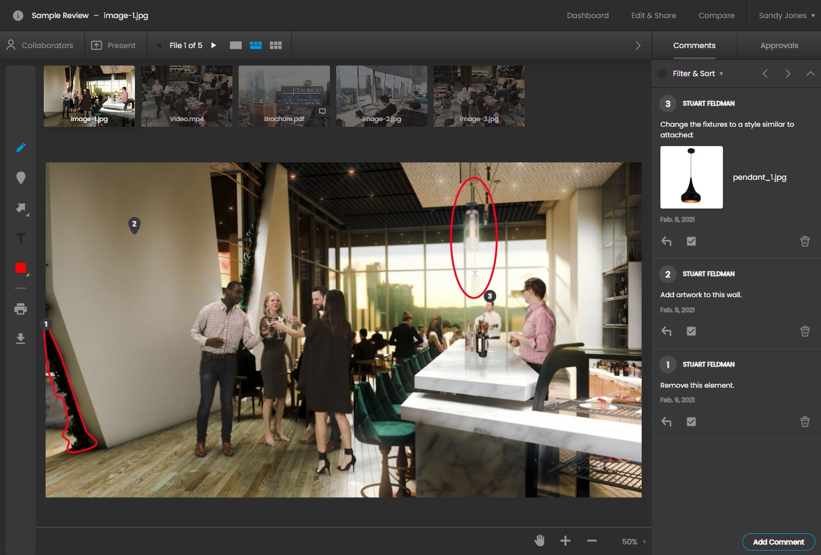The height and width of the screenshot is (555, 821).
Task: Click the Add Comment button
Action: click(x=779, y=542)
